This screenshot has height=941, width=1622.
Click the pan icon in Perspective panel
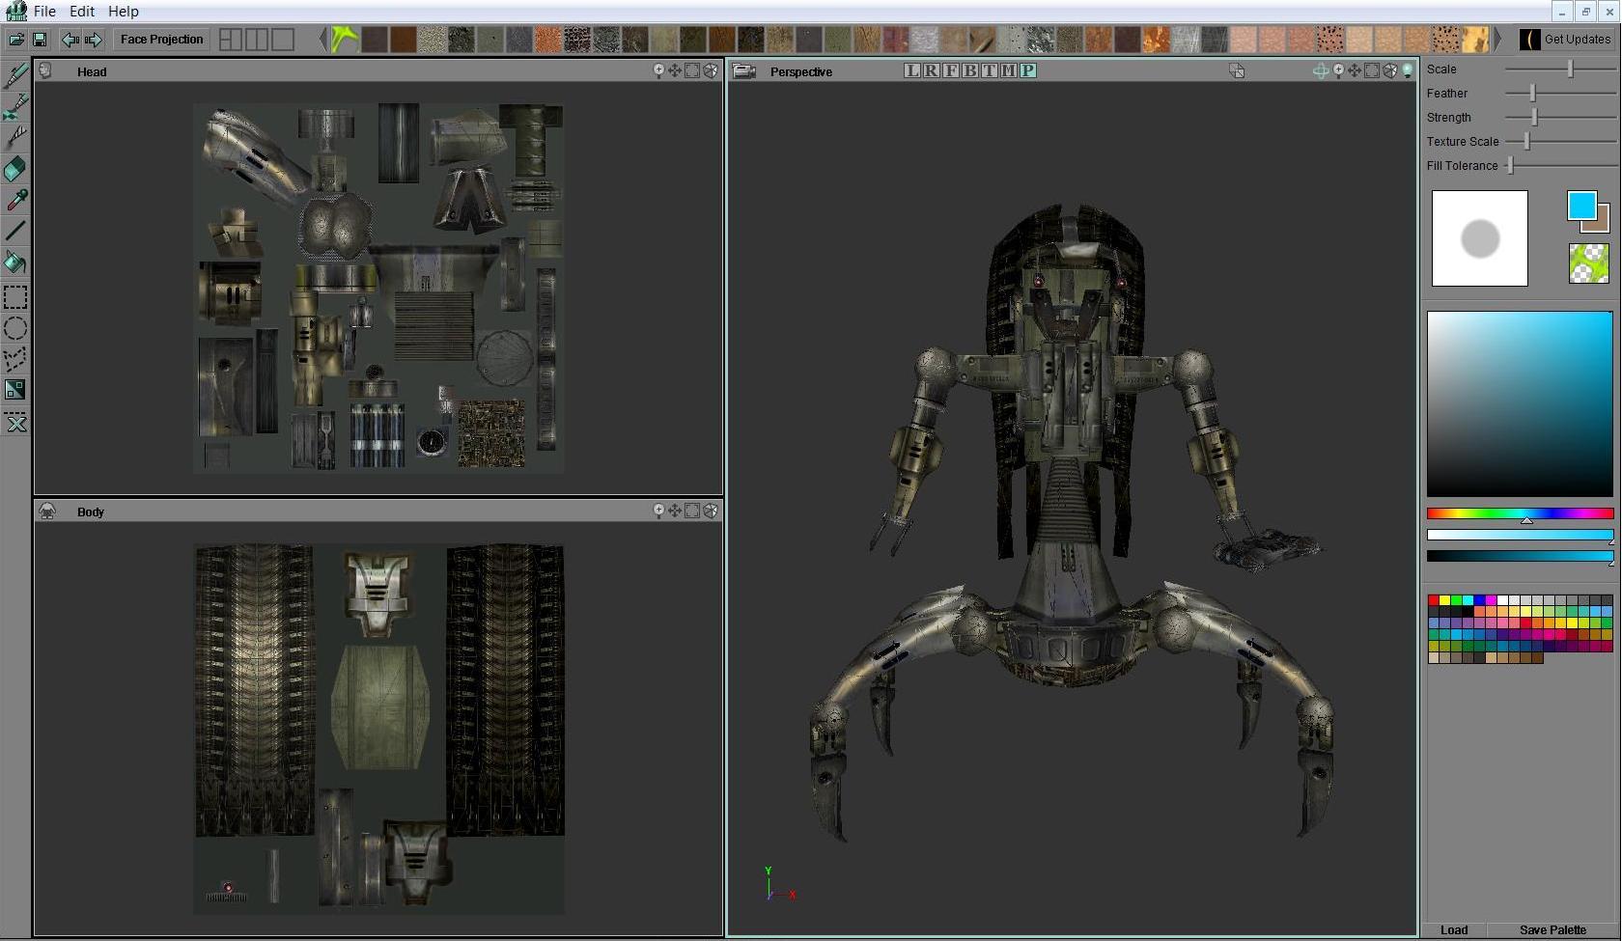pos(1355,70)
